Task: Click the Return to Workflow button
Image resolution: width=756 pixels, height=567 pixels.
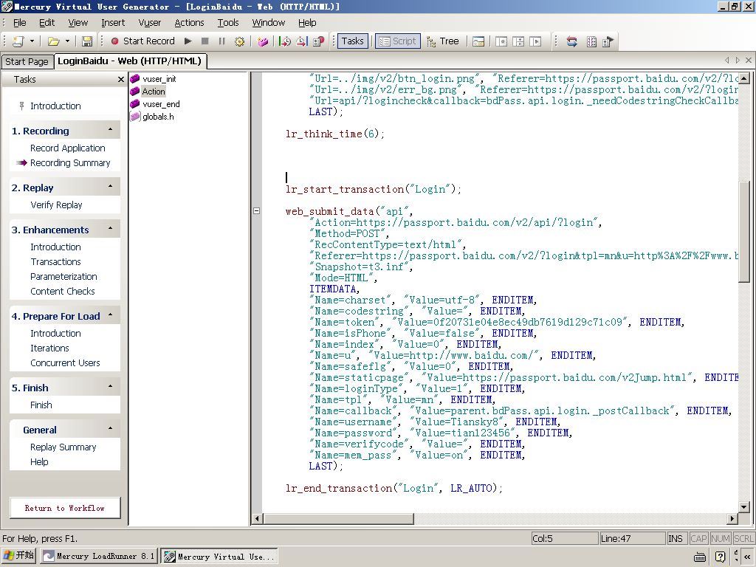Action: pos(65,508)
